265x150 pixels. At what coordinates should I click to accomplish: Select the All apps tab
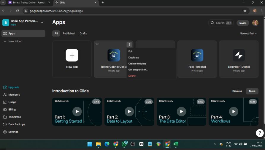tap(56, 34)
